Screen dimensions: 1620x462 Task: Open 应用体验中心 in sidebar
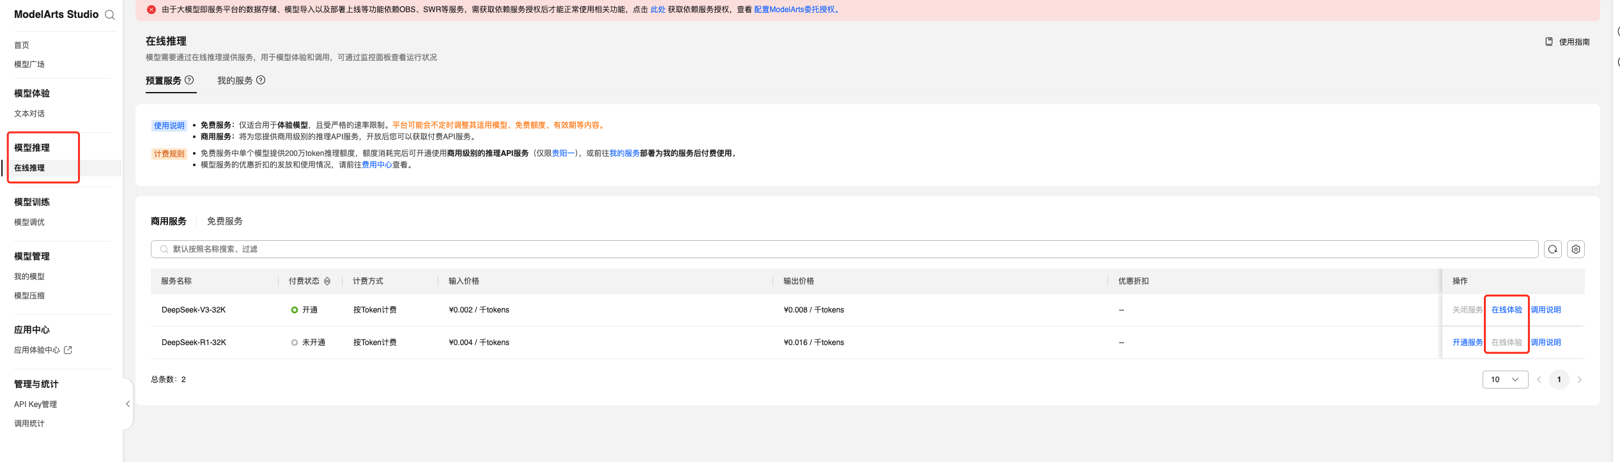click(x=37, y=350)
